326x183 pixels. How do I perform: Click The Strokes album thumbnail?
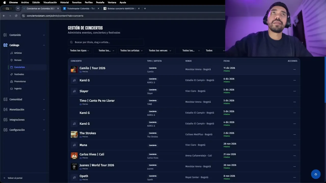(x=74, y=134)
